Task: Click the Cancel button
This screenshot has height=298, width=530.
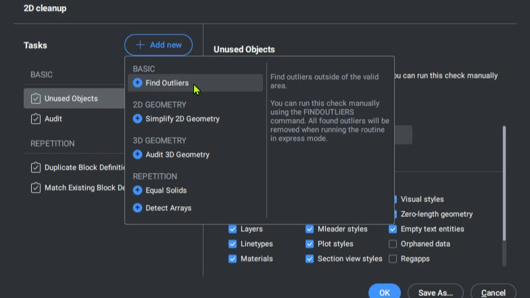Action: 493,292
